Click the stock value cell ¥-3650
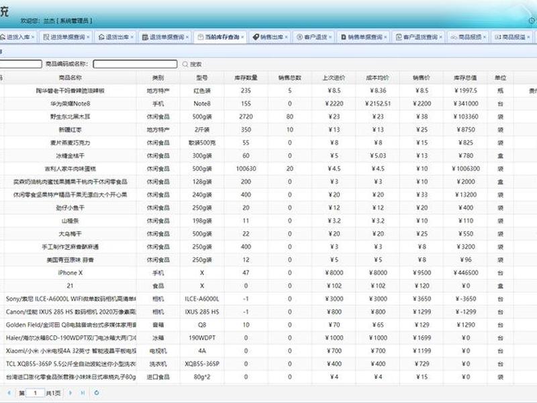 465,299
